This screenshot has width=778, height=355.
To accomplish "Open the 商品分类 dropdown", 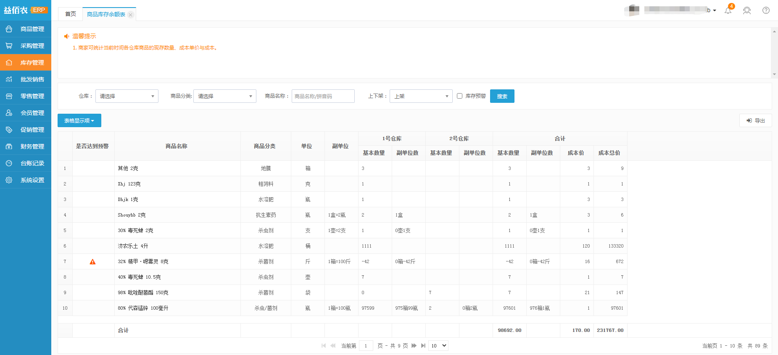I will click(225, 96).
